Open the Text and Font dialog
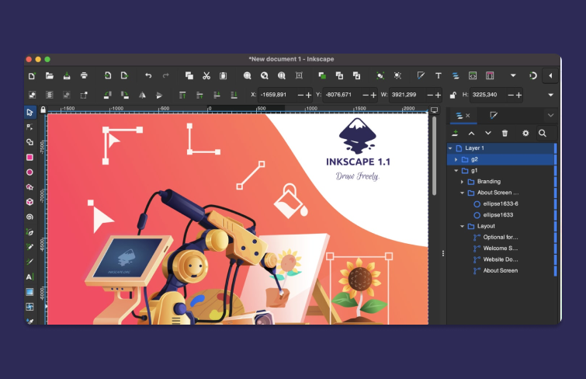586x379 pixels. coord(438,76)
